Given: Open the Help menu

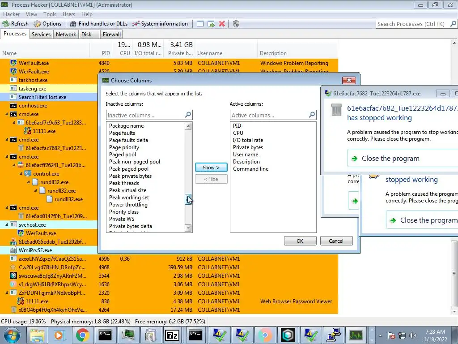Looking at the screenshot, I should coord(87,14).
